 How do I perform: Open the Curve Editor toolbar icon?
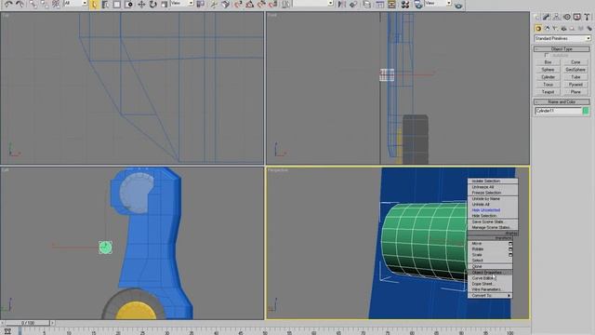click(379, 4)
